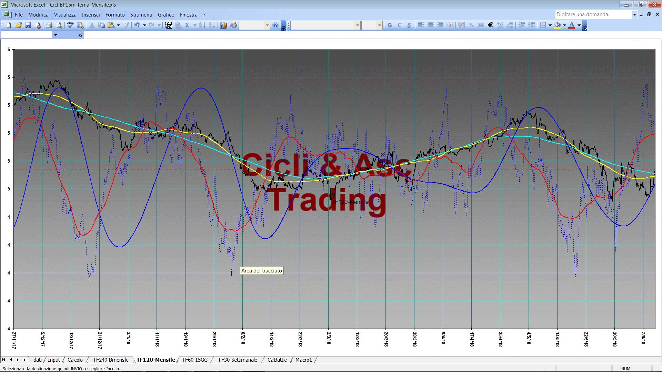Open Excel help with the question icon
Image resolution: width=662 pixels, height=372 pixels.
(275, 25)
